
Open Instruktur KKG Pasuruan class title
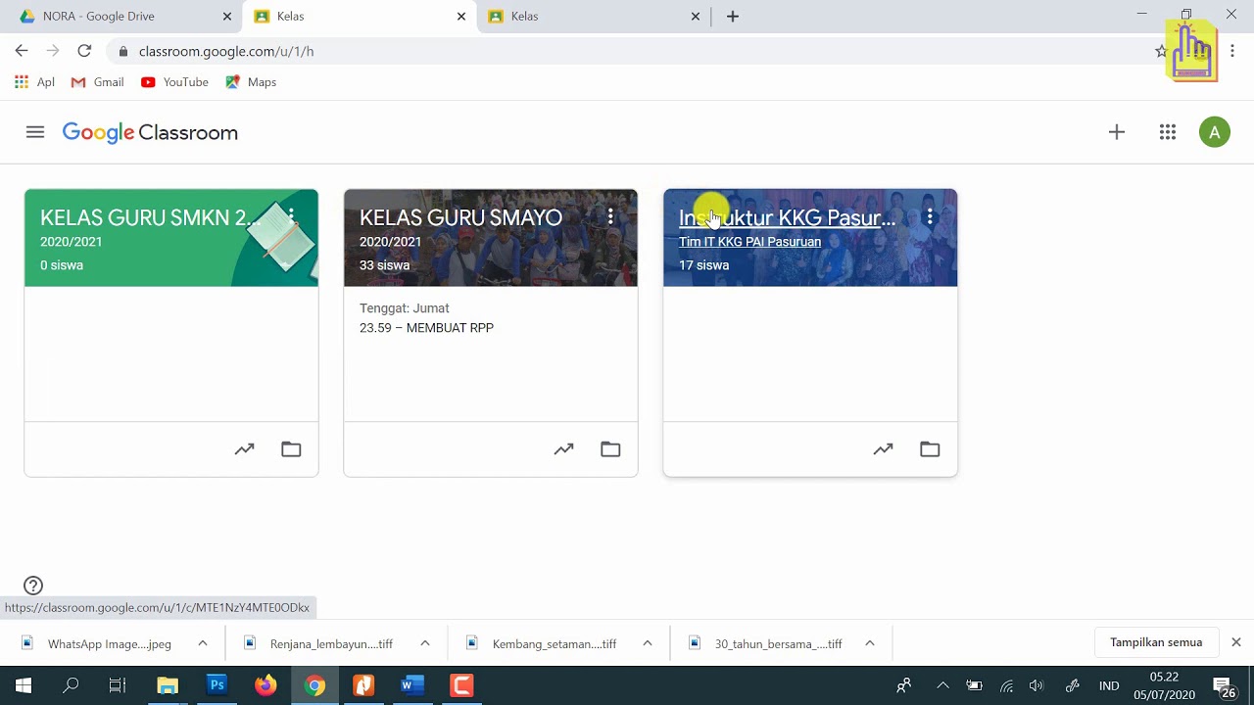[x=787, y=217]
